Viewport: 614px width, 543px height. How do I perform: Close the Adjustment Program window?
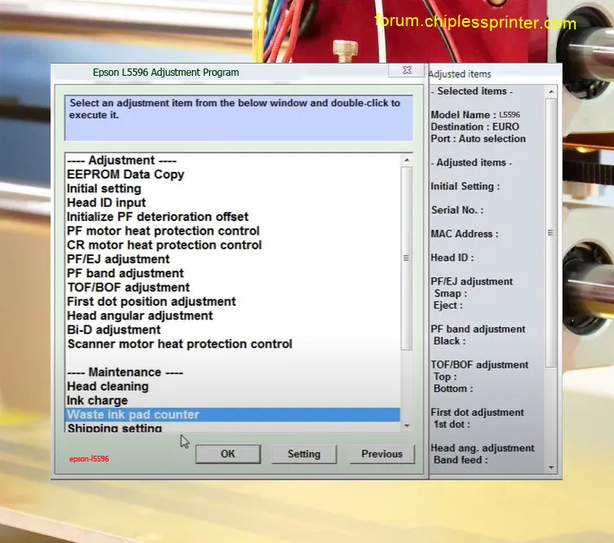(407, 70)
